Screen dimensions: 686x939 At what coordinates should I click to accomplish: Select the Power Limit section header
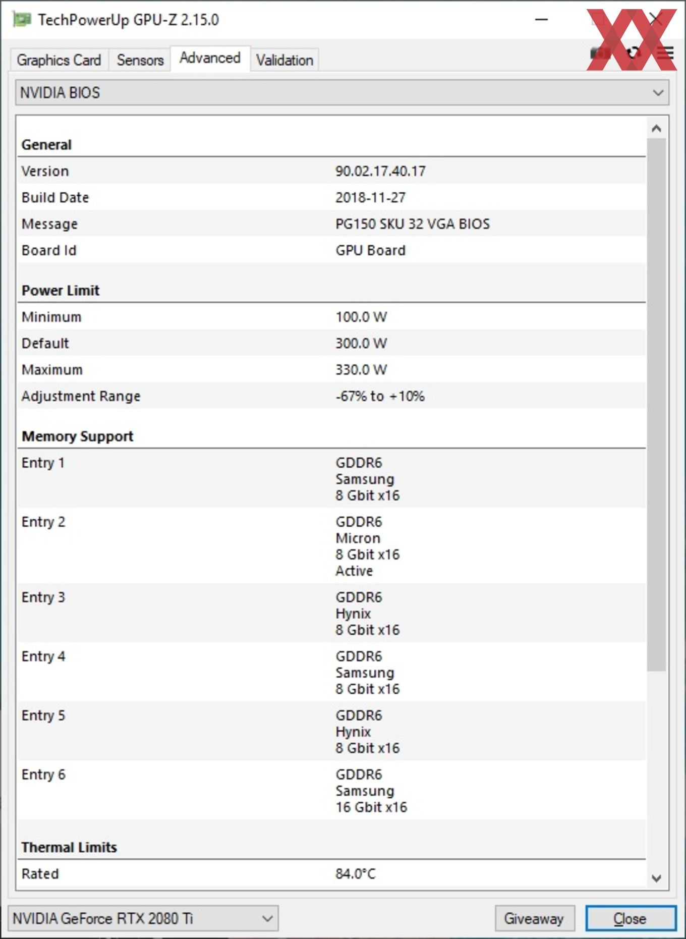(61, 291)
